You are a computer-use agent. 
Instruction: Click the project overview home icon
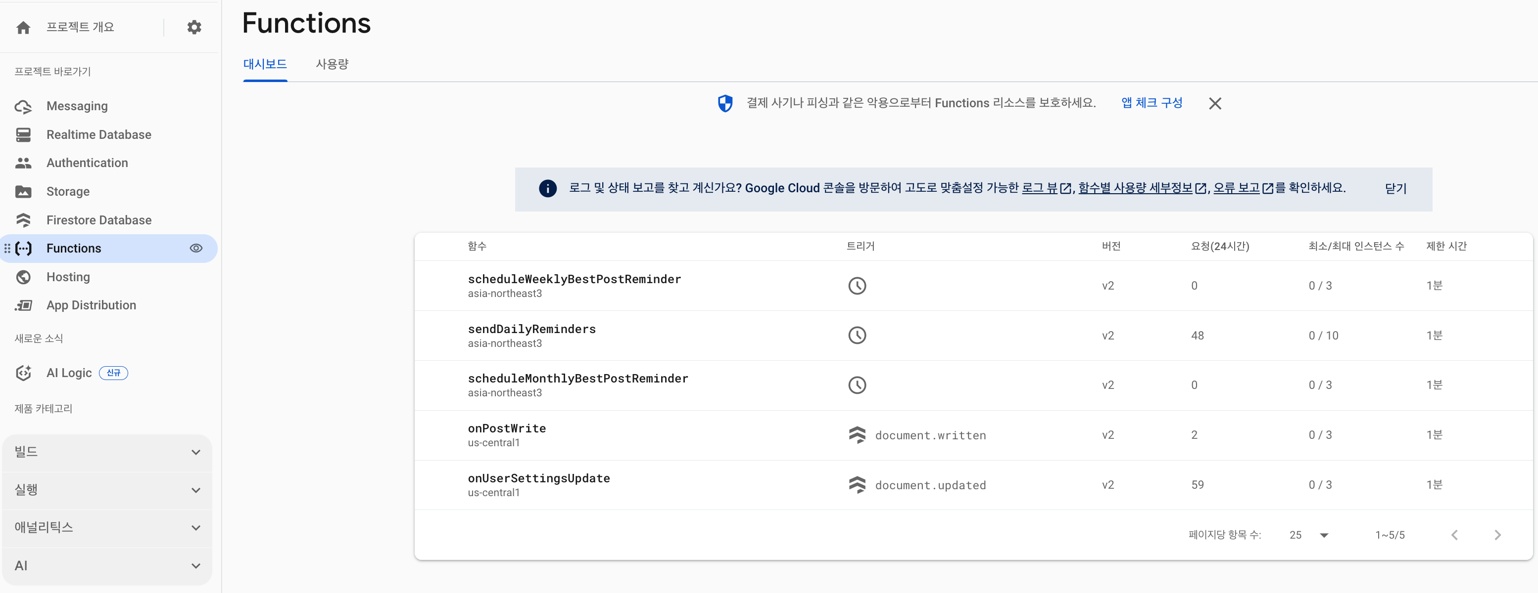point(23,27)
